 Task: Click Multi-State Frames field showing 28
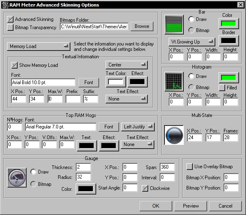click(x=231, y=137)
